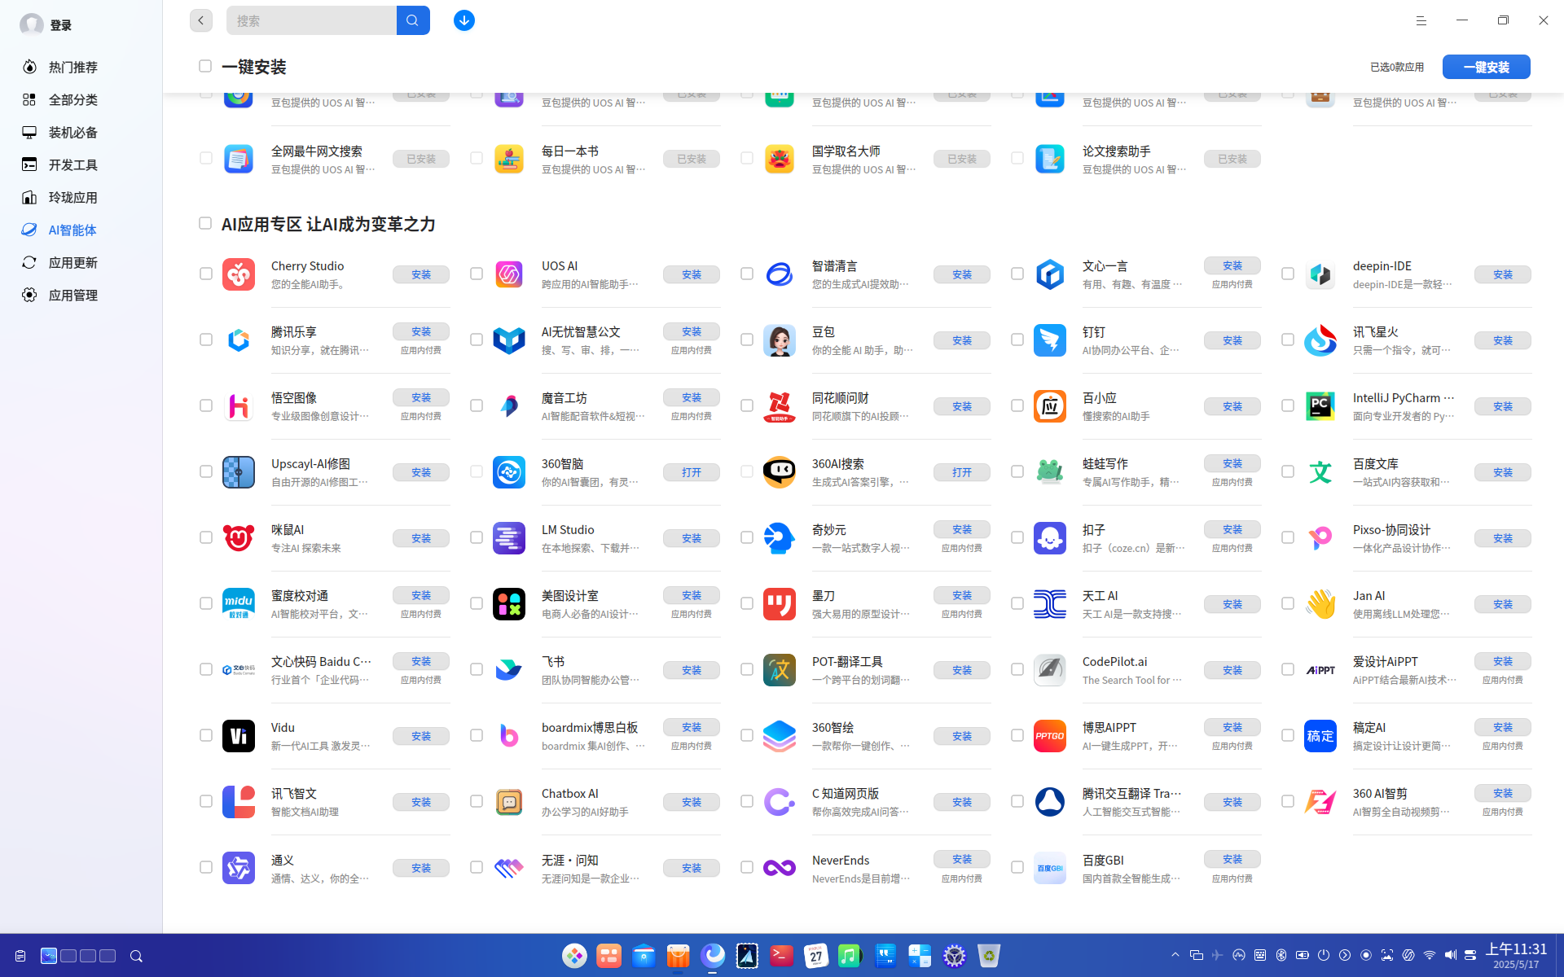Viewport: 1564px width, 977px height.
Task: Open the 文心一言 app icon
Action: tap(1050, 274)
